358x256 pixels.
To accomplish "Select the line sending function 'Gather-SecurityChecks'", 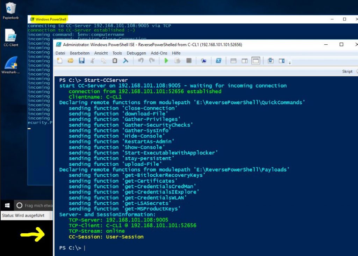I will [131, 125].
